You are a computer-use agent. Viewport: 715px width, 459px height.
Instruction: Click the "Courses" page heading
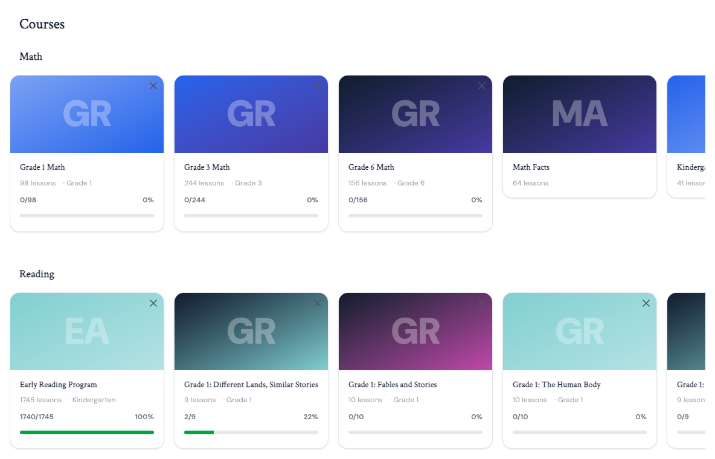point(42,24)
